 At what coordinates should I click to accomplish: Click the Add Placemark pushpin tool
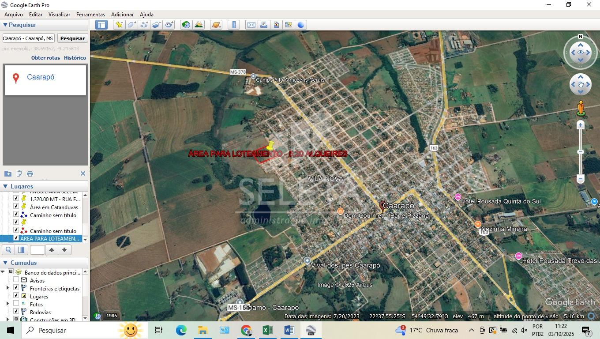click(119, 25)
